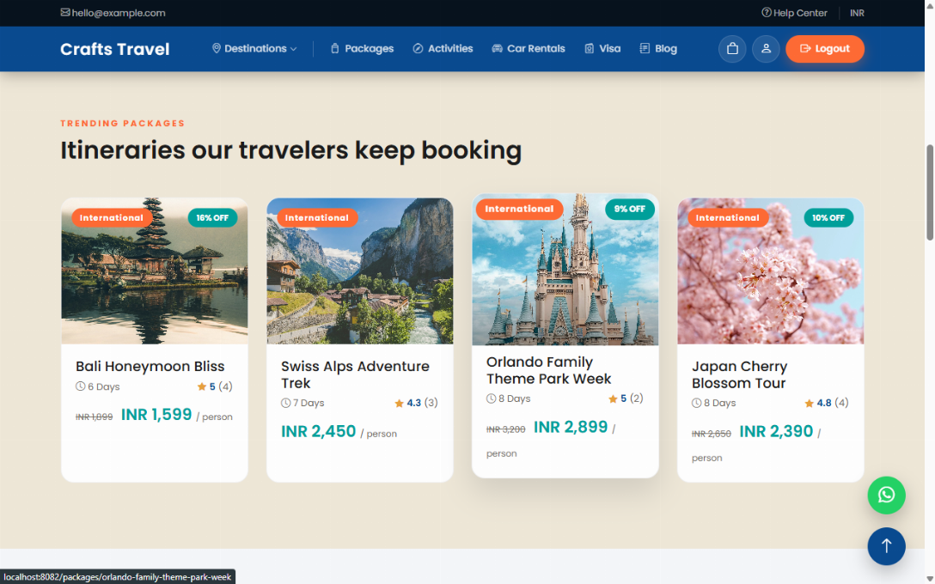Click star icon beside 4.3 rating
This screenshot has height=584, width=935.
pyautogui.click(x=399, y=404)
